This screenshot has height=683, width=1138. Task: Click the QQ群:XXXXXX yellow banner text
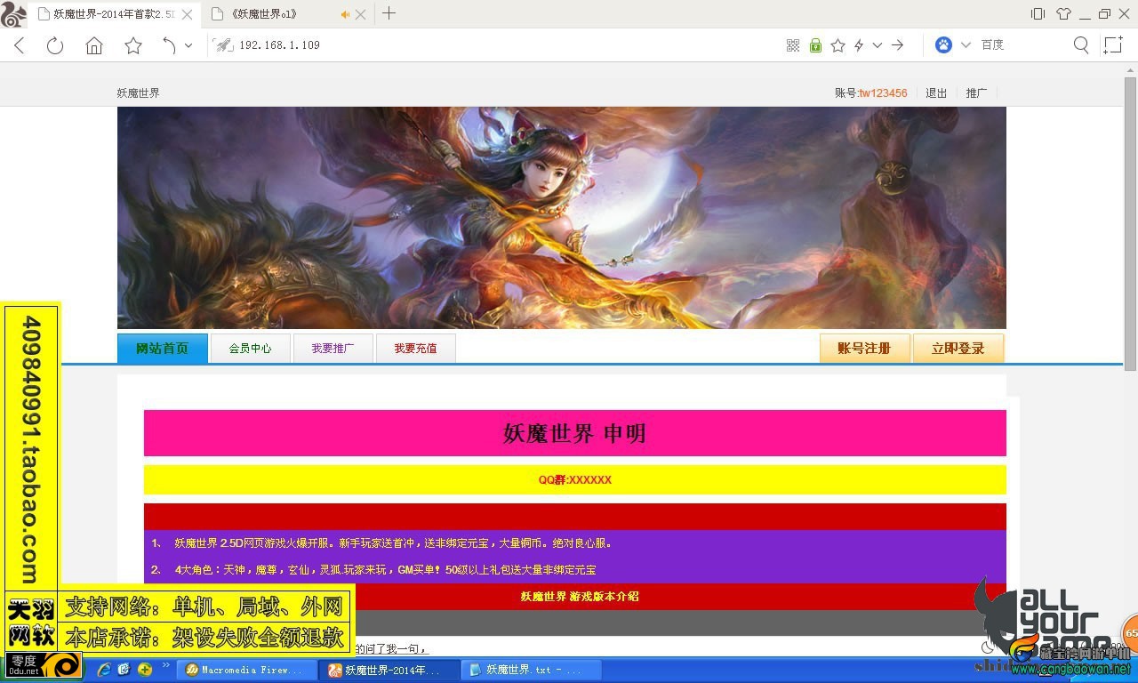pyautogui.click(x=575, y=480)
